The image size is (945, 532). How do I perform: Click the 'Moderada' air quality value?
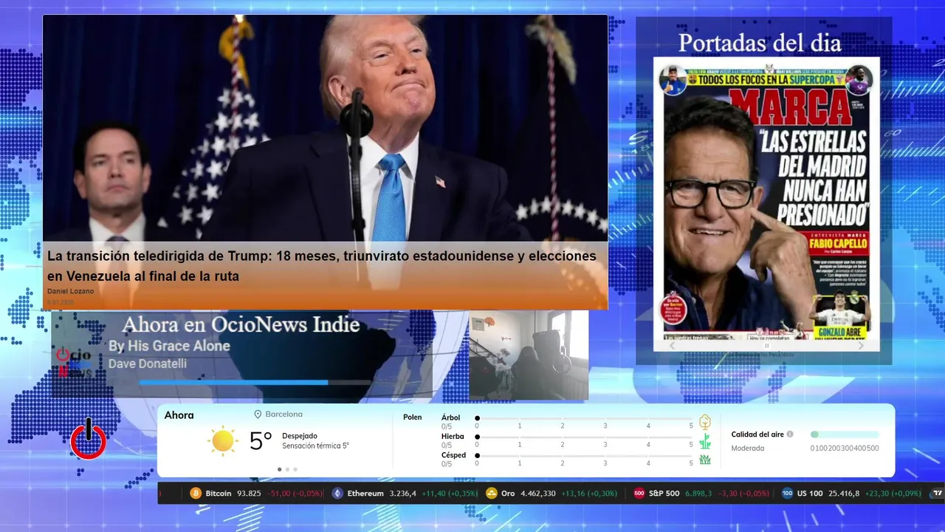point(748,448)
